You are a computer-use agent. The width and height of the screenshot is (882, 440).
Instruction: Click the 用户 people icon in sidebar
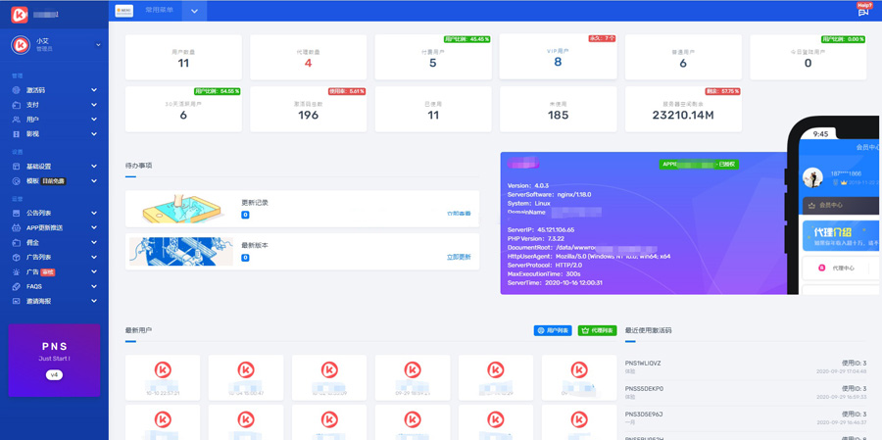(16, 120)
